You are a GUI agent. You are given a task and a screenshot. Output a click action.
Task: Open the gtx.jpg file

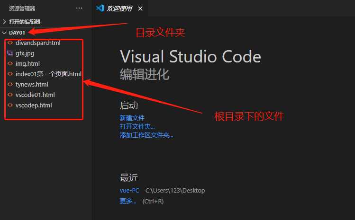point(25,53)
